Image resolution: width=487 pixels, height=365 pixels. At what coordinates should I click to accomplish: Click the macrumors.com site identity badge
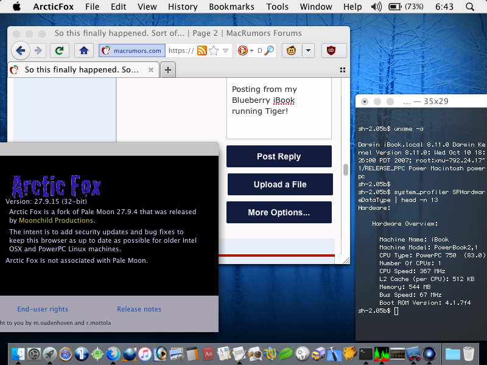pos(132,50)
